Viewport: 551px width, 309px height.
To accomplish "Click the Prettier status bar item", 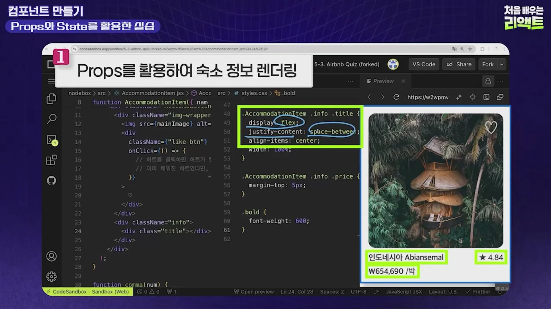I will click(478, 292).
